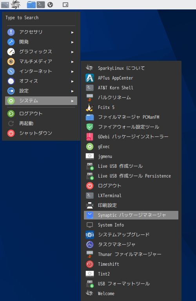Expand the アクセサリ submenu arrow
The width and height of the screenshot is (196, 301).
coord(73,32)
